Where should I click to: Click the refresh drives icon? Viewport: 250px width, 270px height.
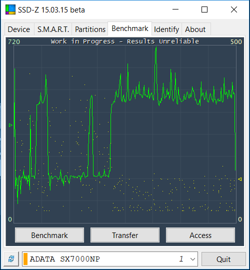click(11, 259)
